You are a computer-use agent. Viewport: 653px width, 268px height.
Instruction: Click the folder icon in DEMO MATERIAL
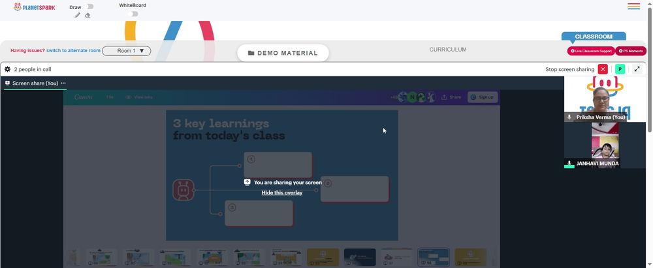[x=251, y=53]
